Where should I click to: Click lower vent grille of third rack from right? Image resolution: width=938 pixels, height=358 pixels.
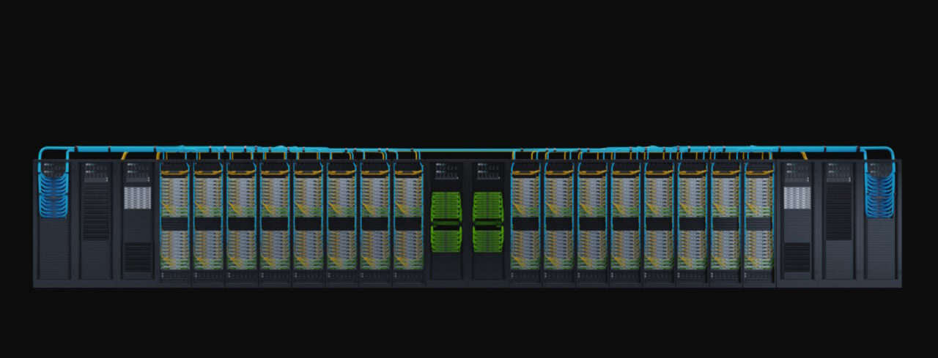click(x=797, y=257)
